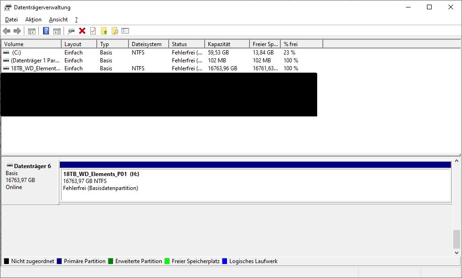This screenshot has width=462, height=278.
Task: Click the 23 % free cell
Action: click(289, 53)
